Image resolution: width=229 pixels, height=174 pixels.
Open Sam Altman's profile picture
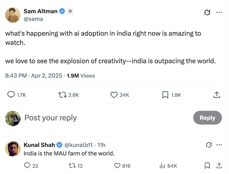pyautogui.click(x=13, y=15)
